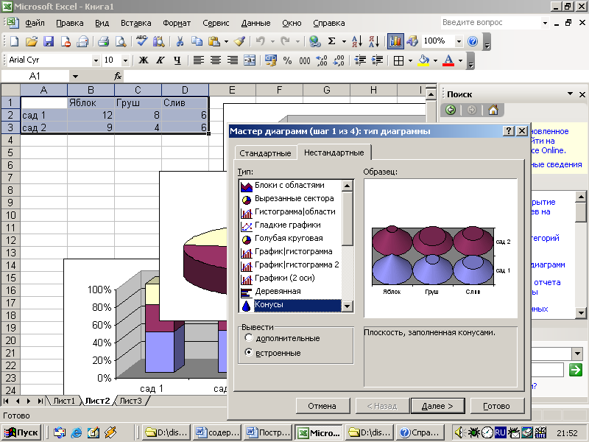Open the Формат menu
This screenshot has width=589, height=442.
pyautogui.click(x=177, y=23)
